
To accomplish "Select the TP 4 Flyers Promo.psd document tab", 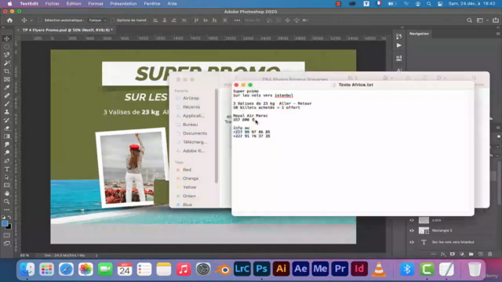I will 67,30.
